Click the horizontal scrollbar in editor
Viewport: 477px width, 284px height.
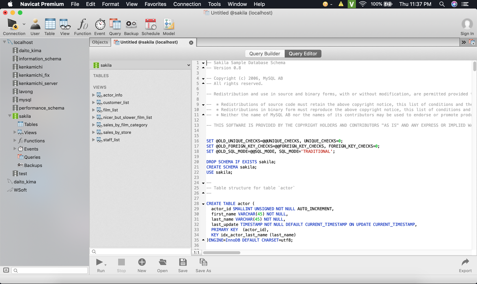[x=221, y=253]
